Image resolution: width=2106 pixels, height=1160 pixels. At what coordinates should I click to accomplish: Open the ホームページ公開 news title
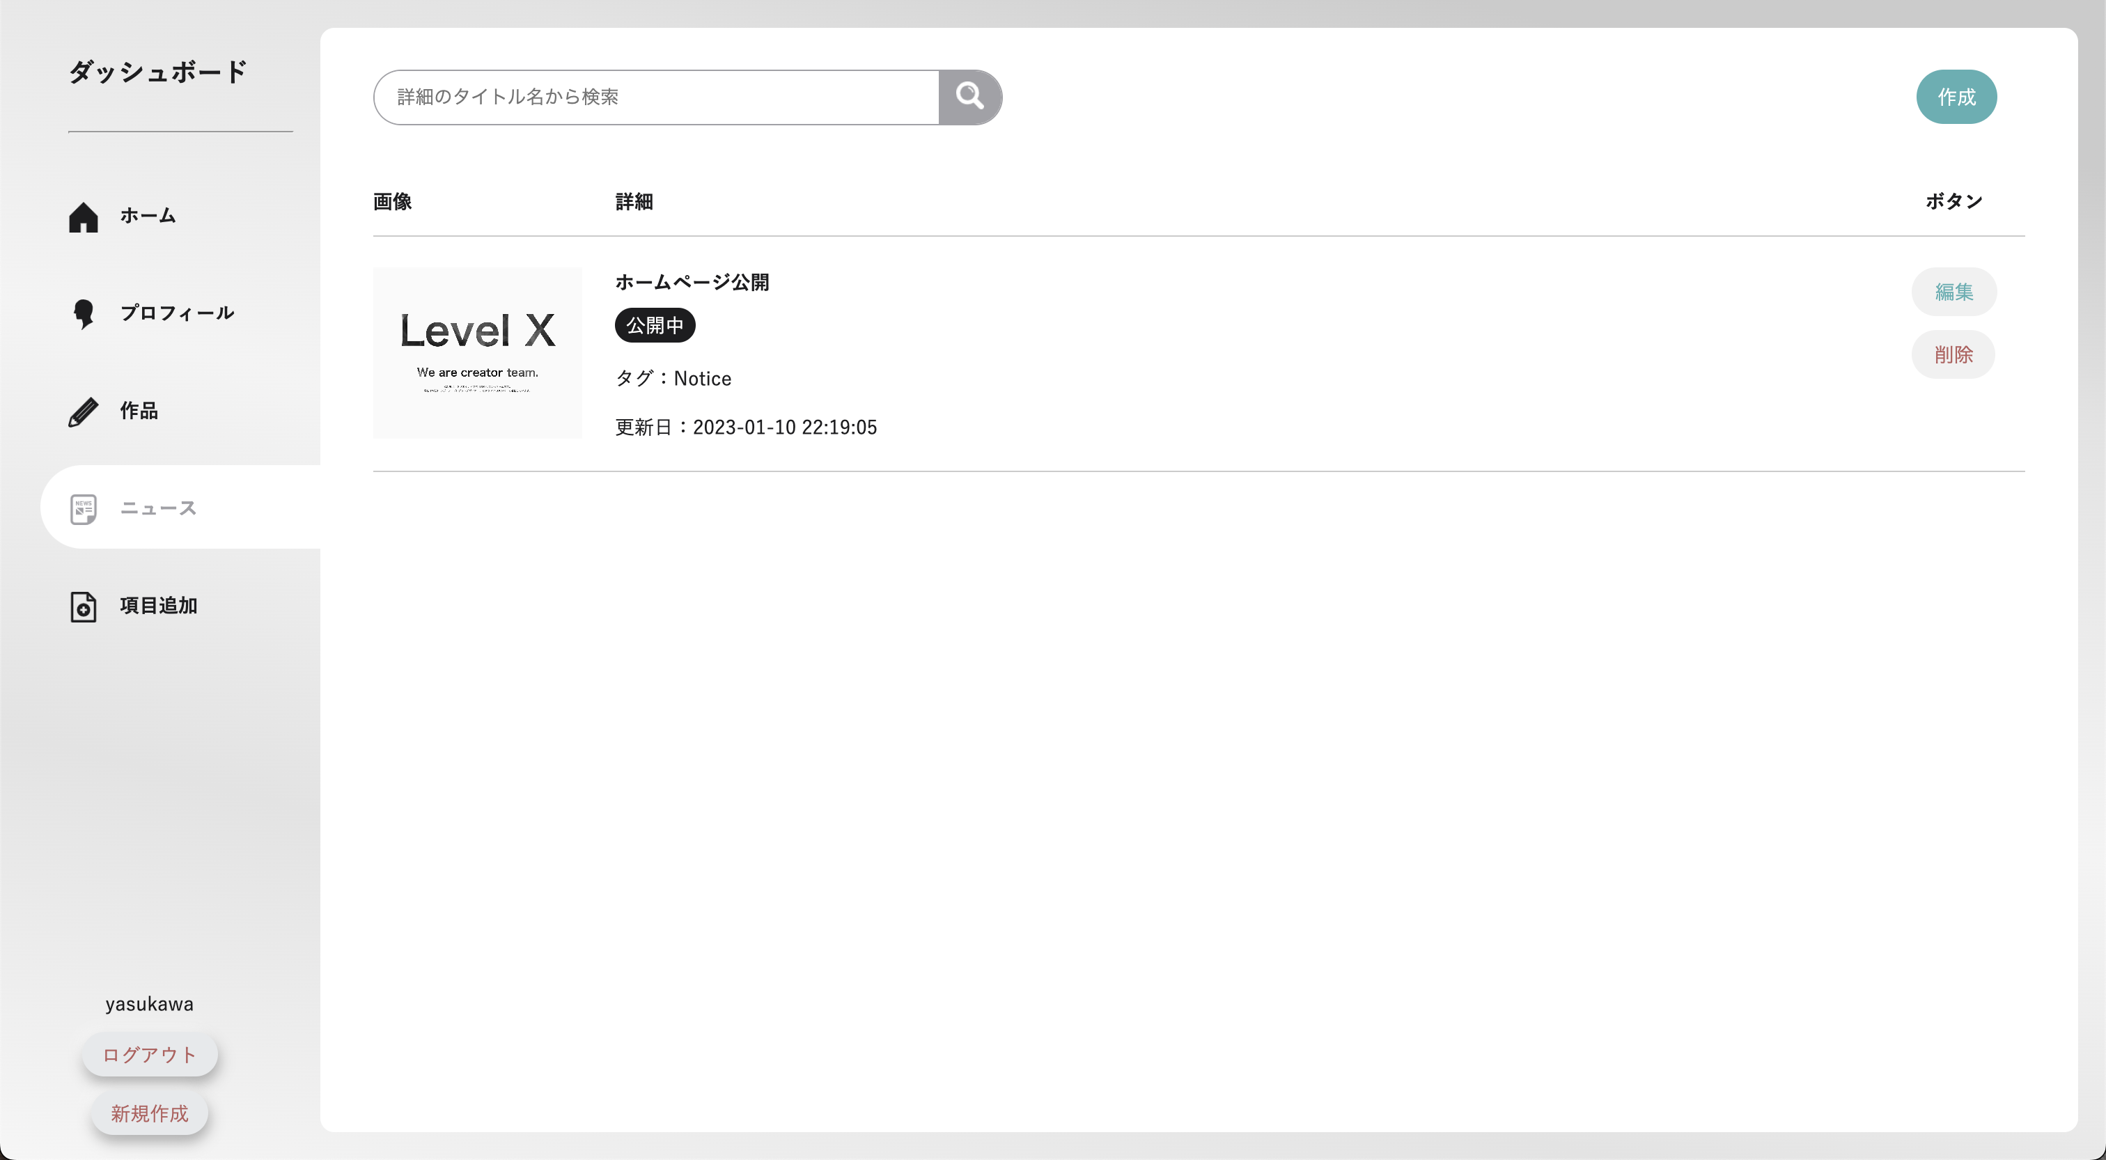click(x=692, y=283)
